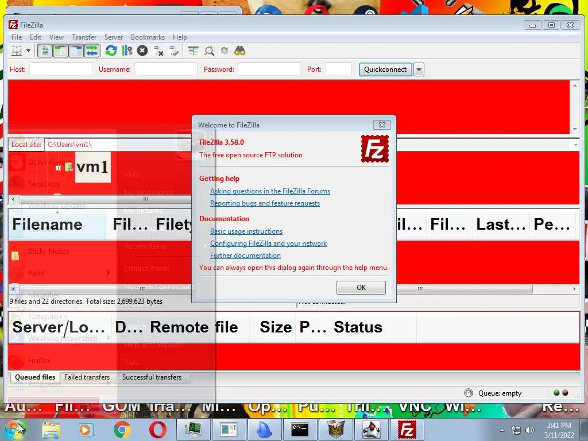Open the Bookmarks menu
This screenshot has height=441, width=588.
148,37
